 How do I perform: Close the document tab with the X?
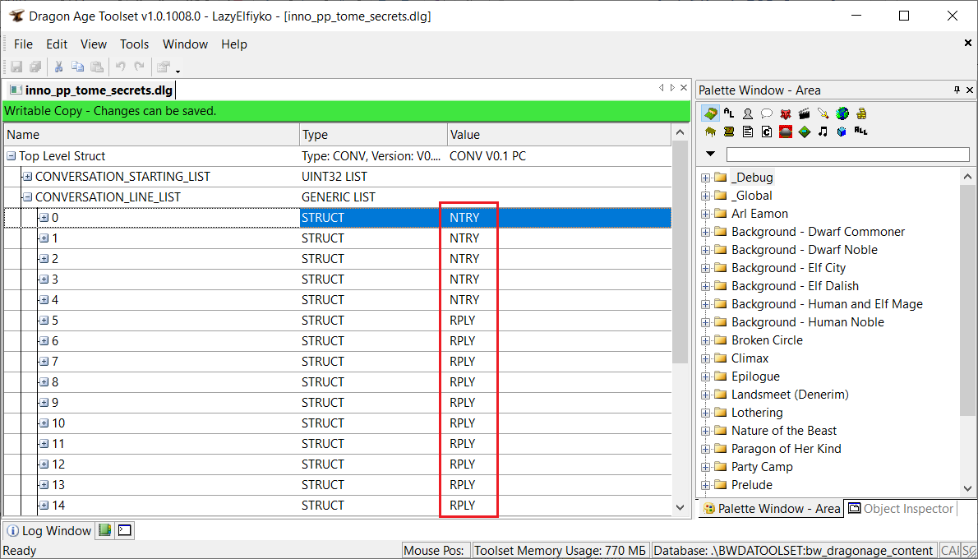(685, 88)
